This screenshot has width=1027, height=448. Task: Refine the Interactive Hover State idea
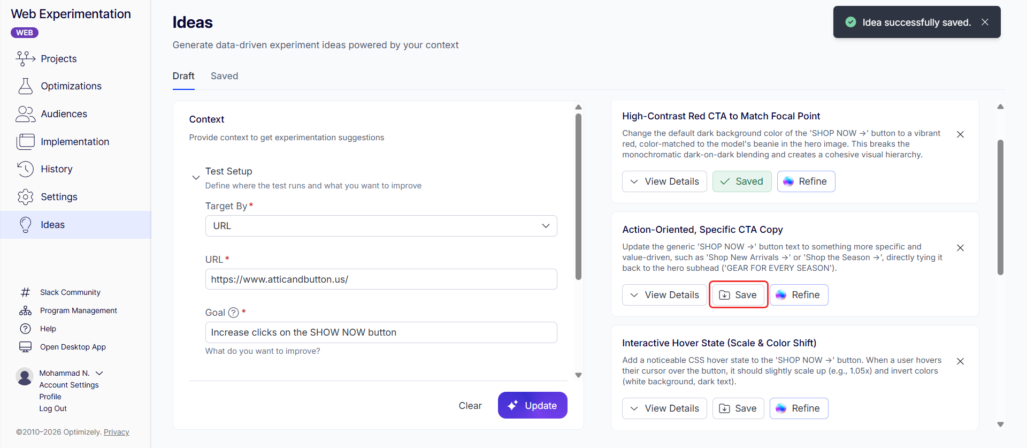point(798,408)
